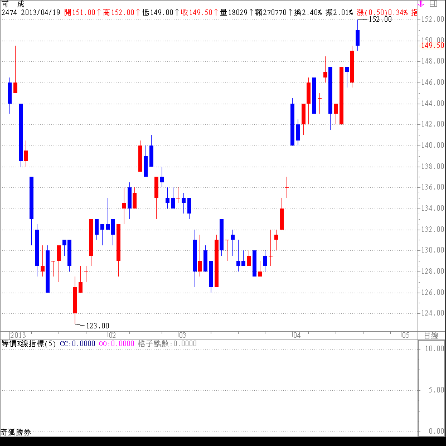
Task: Click the 奇狐勝券 label
Action: [x=16, y=432]
